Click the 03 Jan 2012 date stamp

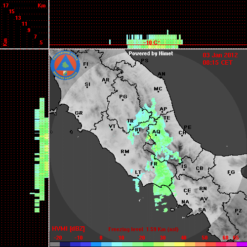[x=220, y=55]
